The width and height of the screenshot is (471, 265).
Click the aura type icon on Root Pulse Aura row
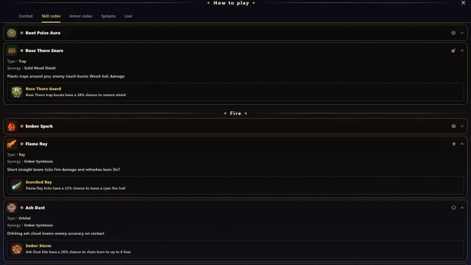(453, 33)
